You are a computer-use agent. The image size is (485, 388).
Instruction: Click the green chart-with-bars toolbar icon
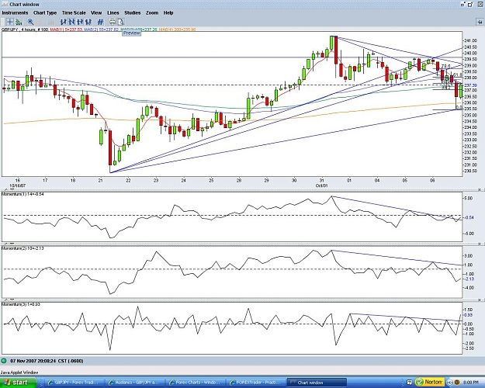(x=19, y=22)
